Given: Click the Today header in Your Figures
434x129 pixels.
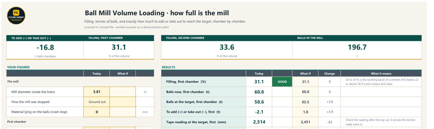Looking at the screenshot, I should point(97,74).
